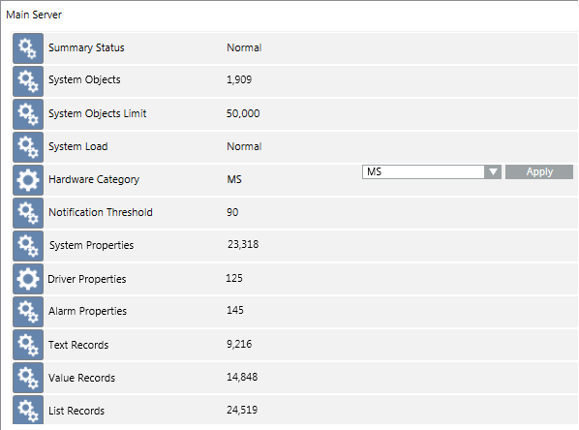This screenshot has height=430, width=579.
Task: Apply the hardware category selection
Action: (x=539, y=171)
